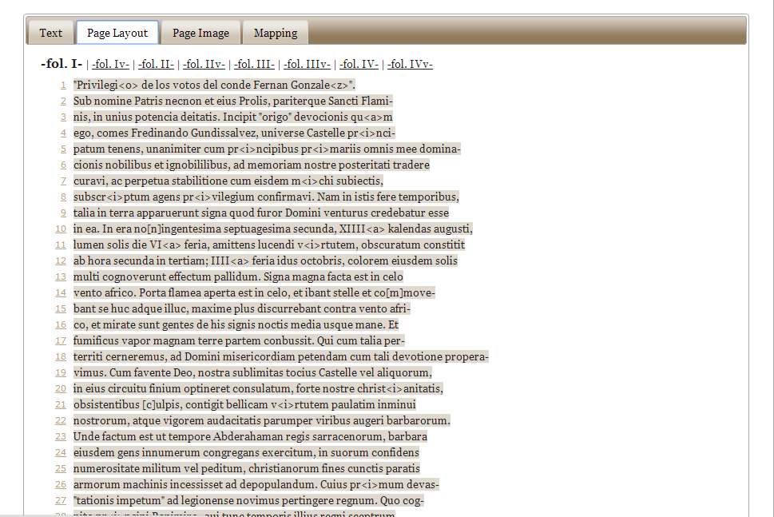Select the line "vimus. Cum favente Deo"
Image resolution: width=774 pixels, height=517 pixels.
[252, 372]
